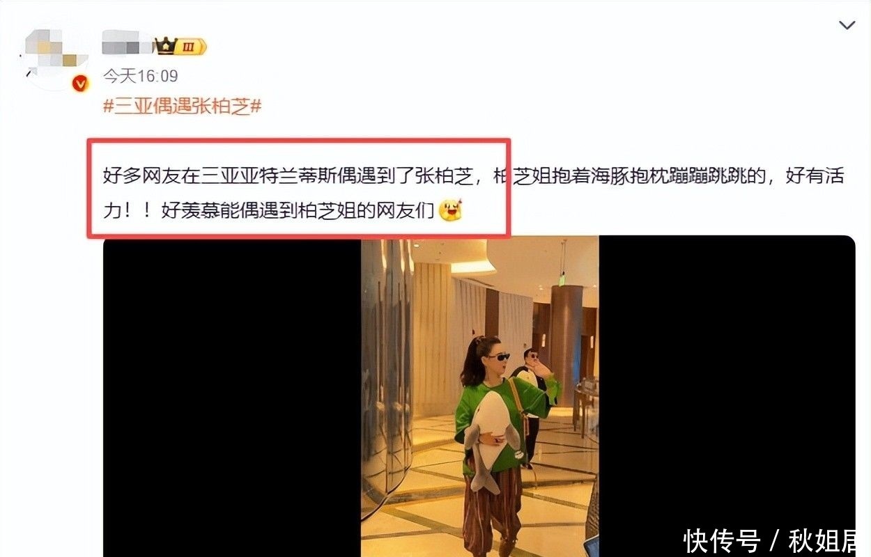
Task: Click the drooling emoji ending the post
Action: (x=452, y=210)
